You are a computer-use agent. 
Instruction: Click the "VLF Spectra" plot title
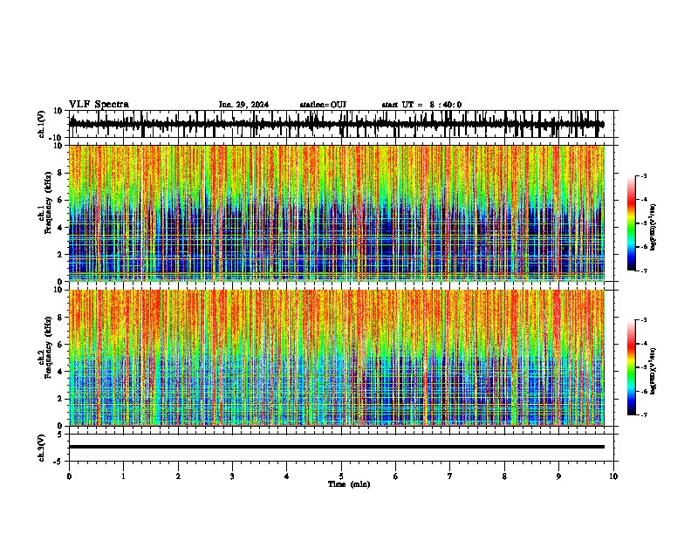tap(99, 105)
